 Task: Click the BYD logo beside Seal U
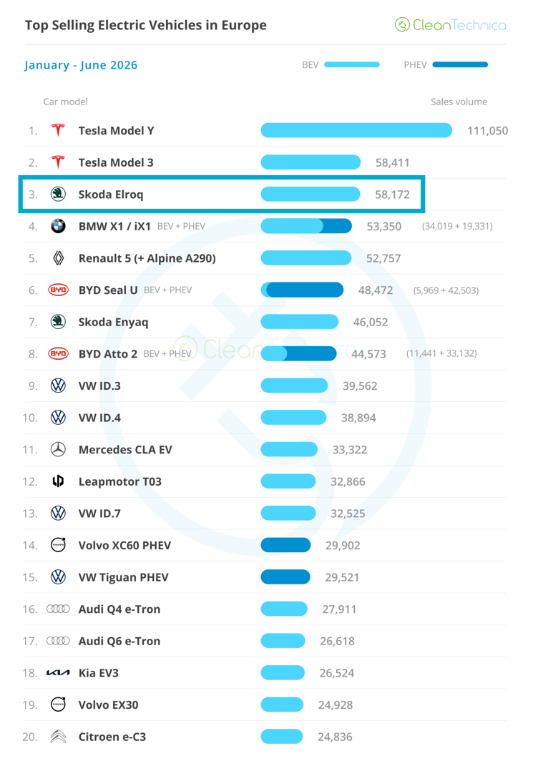click(58, 290)
